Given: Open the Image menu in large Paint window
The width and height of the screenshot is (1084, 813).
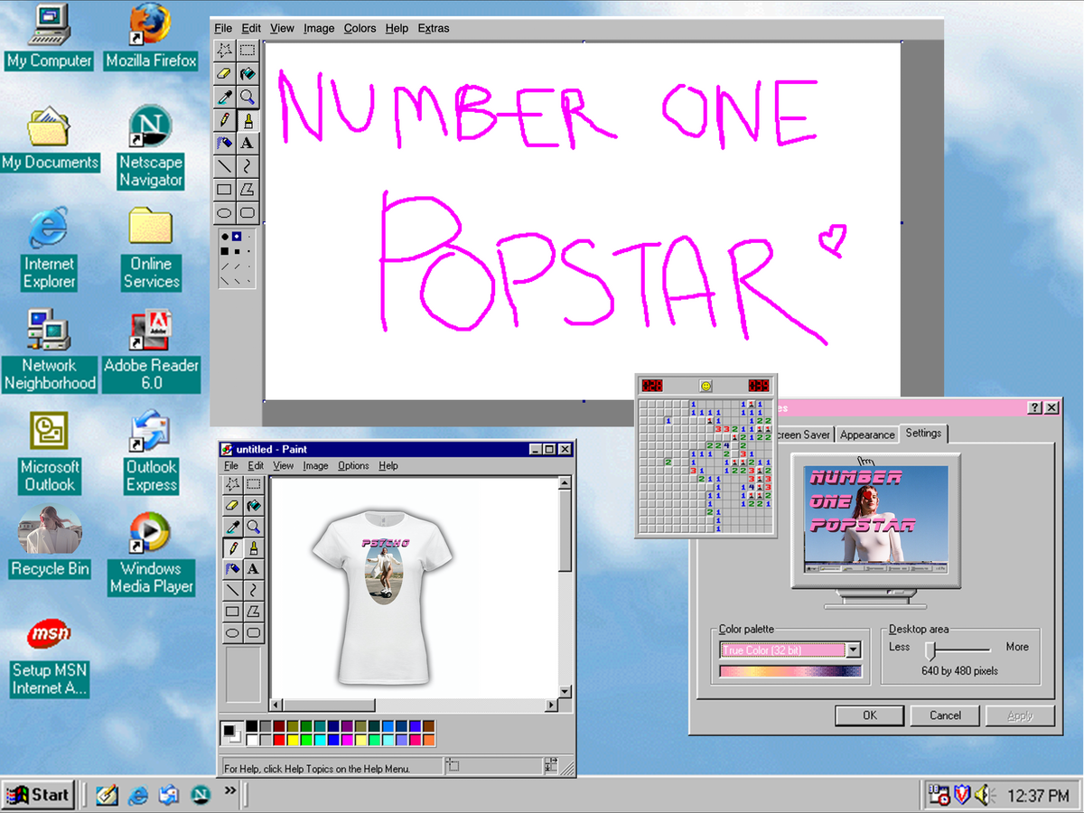Looking at the screenshot, I should tap(319, 28).
